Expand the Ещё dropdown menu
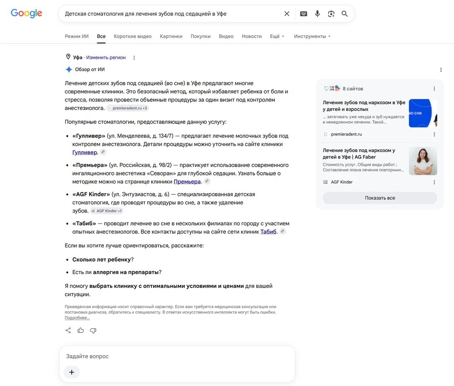454x386 pixels. tap(277, 36)
